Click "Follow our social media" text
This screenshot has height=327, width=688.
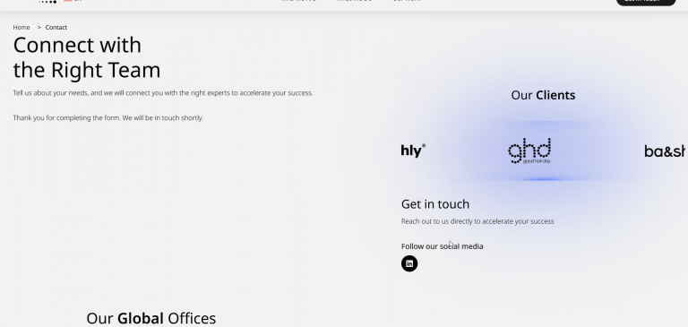442,246
